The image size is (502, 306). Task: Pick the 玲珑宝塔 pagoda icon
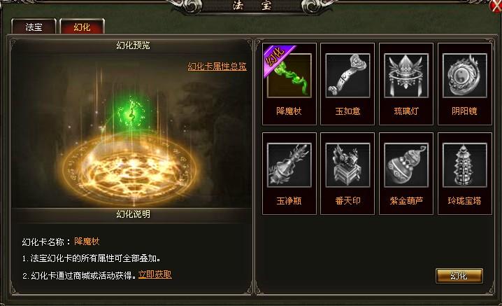[465, 165]
